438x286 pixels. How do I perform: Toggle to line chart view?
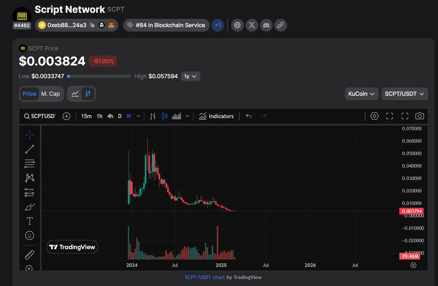(x=75, y=94)
